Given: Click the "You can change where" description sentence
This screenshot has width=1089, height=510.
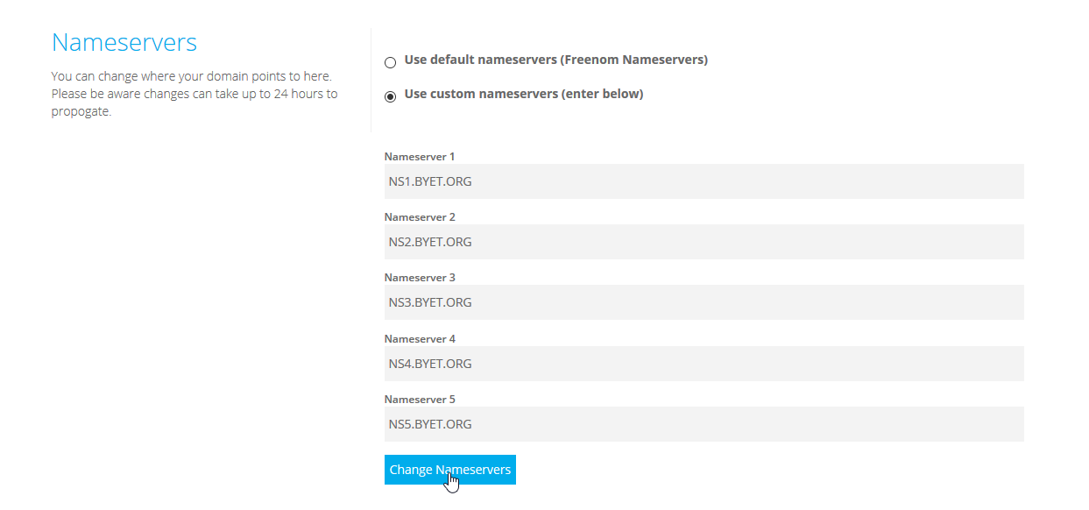Looking at the screenshot, I should click(191, 76).
